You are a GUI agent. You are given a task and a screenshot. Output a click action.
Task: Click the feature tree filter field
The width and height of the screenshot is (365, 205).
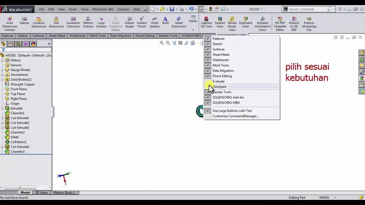click(x=28, y=50)
